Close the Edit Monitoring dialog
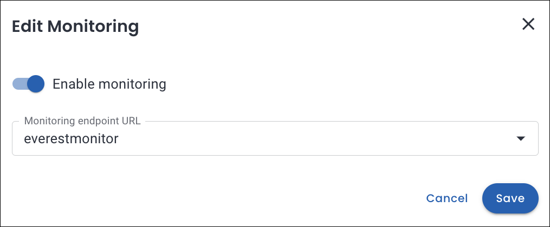The width and height of the screenshot is (550, 227). tap(528, 24)
